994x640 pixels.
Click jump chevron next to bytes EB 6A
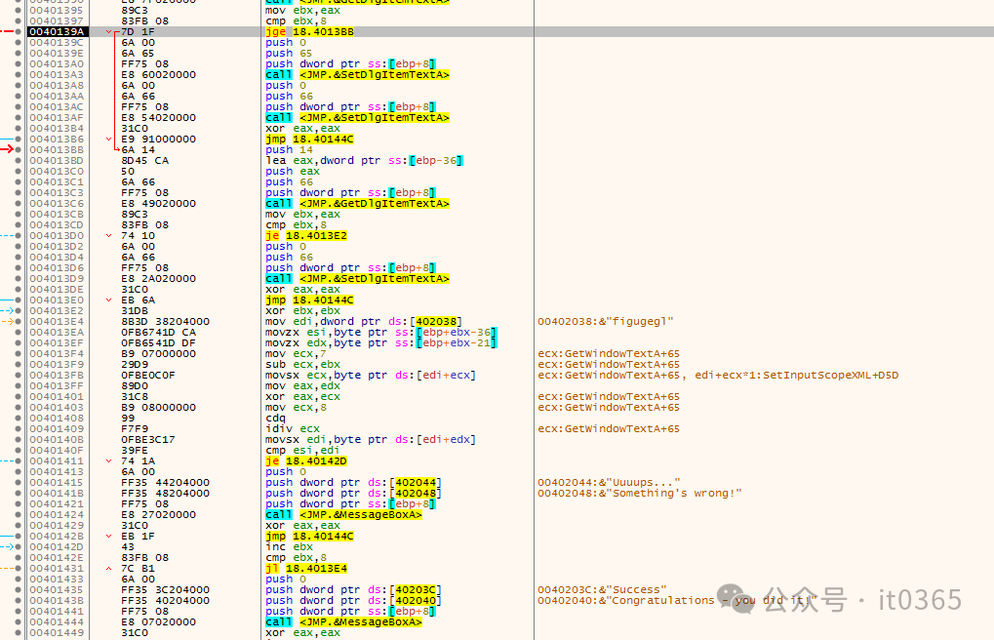(x=109, y=300)
